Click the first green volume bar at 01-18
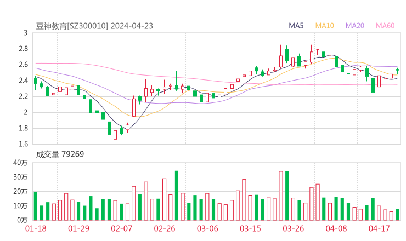The image size is (406, 241). [36, 206]
